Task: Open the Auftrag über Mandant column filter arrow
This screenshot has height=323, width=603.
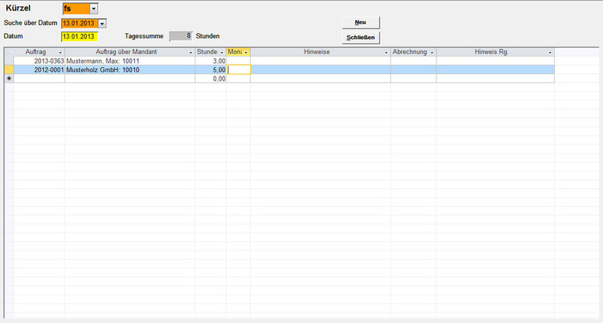Action: [x=191, y=52]
